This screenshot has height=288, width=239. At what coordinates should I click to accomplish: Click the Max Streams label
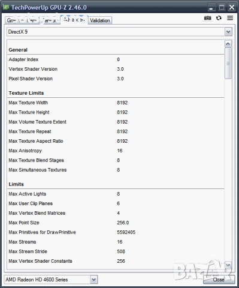pyautogui.click(x=22, y=242)
